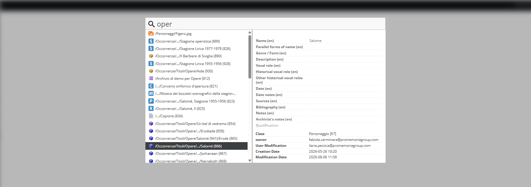Click the purple list icon for Archivio di demo

[151, 78]
